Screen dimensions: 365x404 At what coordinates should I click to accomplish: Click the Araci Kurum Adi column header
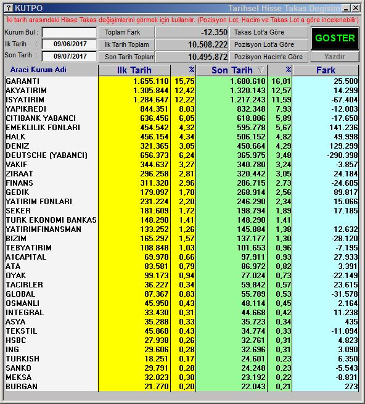[38, 70]
